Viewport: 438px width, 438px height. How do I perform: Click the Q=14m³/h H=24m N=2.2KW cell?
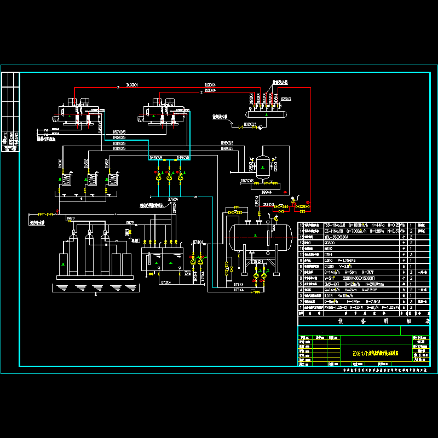[362, 290]
